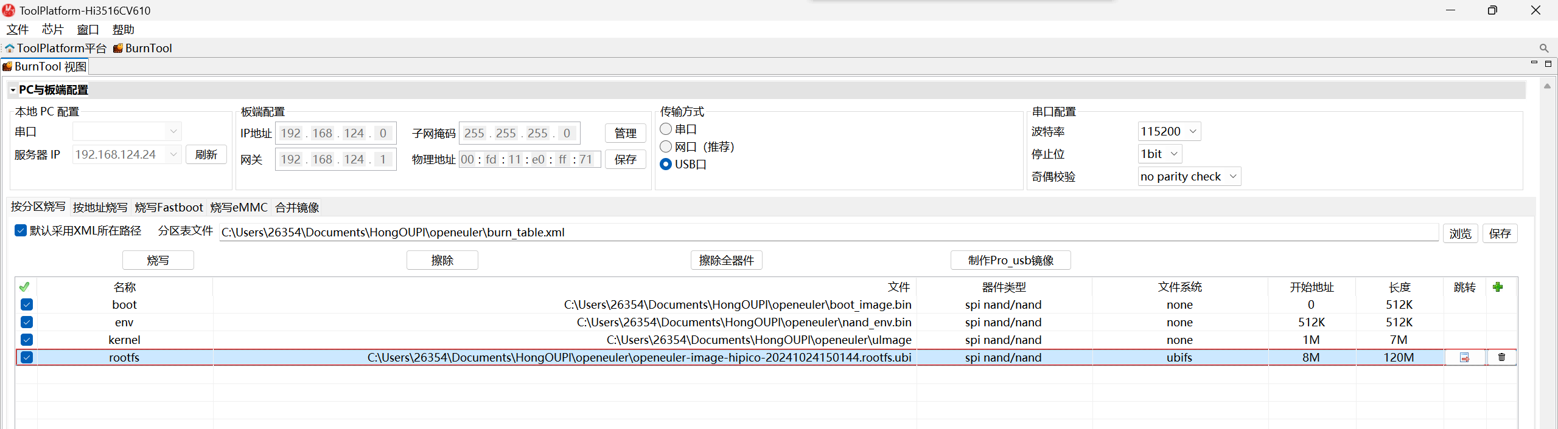This screenshot has width=1558, height=429.
Task: Switch to the 烧写eMMC tab
Action: [239, 207]
